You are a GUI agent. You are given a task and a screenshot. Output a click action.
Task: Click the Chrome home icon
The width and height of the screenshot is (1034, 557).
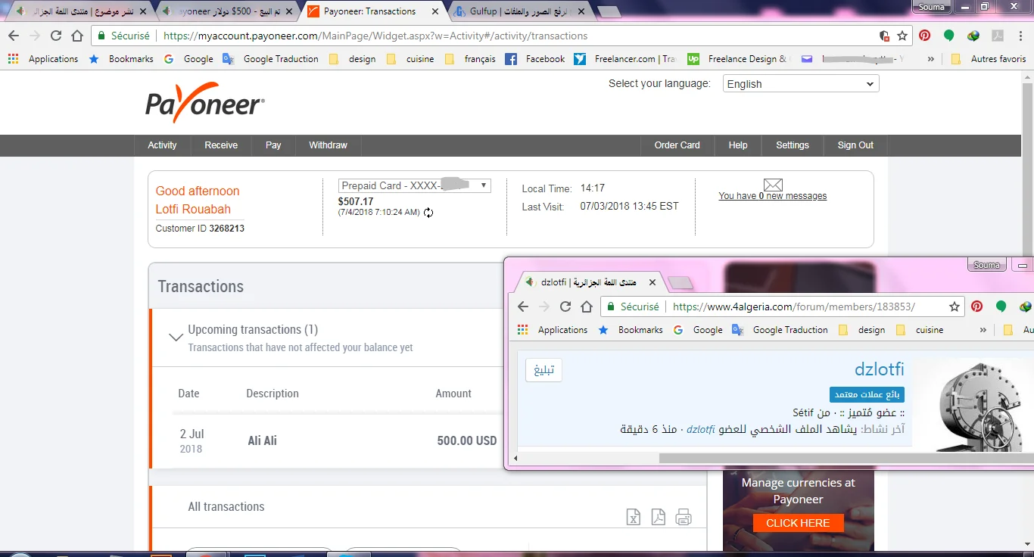pos(76,35)
